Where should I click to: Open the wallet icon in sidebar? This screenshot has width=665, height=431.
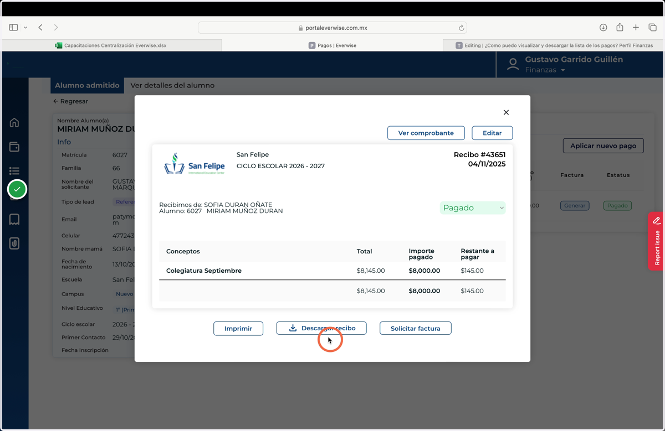coord(14,147)
